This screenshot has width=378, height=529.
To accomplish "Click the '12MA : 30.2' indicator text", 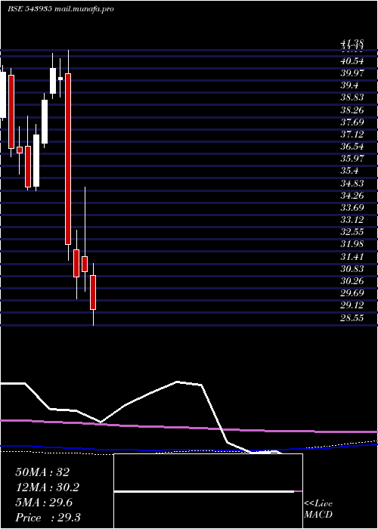I will [x=48, y=487].
